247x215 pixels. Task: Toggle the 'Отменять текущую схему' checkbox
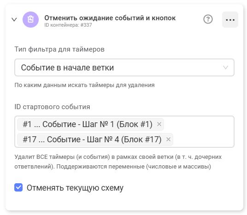(x=18, y=187)
